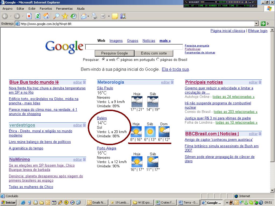Click the Go arrow button beside address bar
The height and width of the screenshot is (206, 275).
[263, 24]
